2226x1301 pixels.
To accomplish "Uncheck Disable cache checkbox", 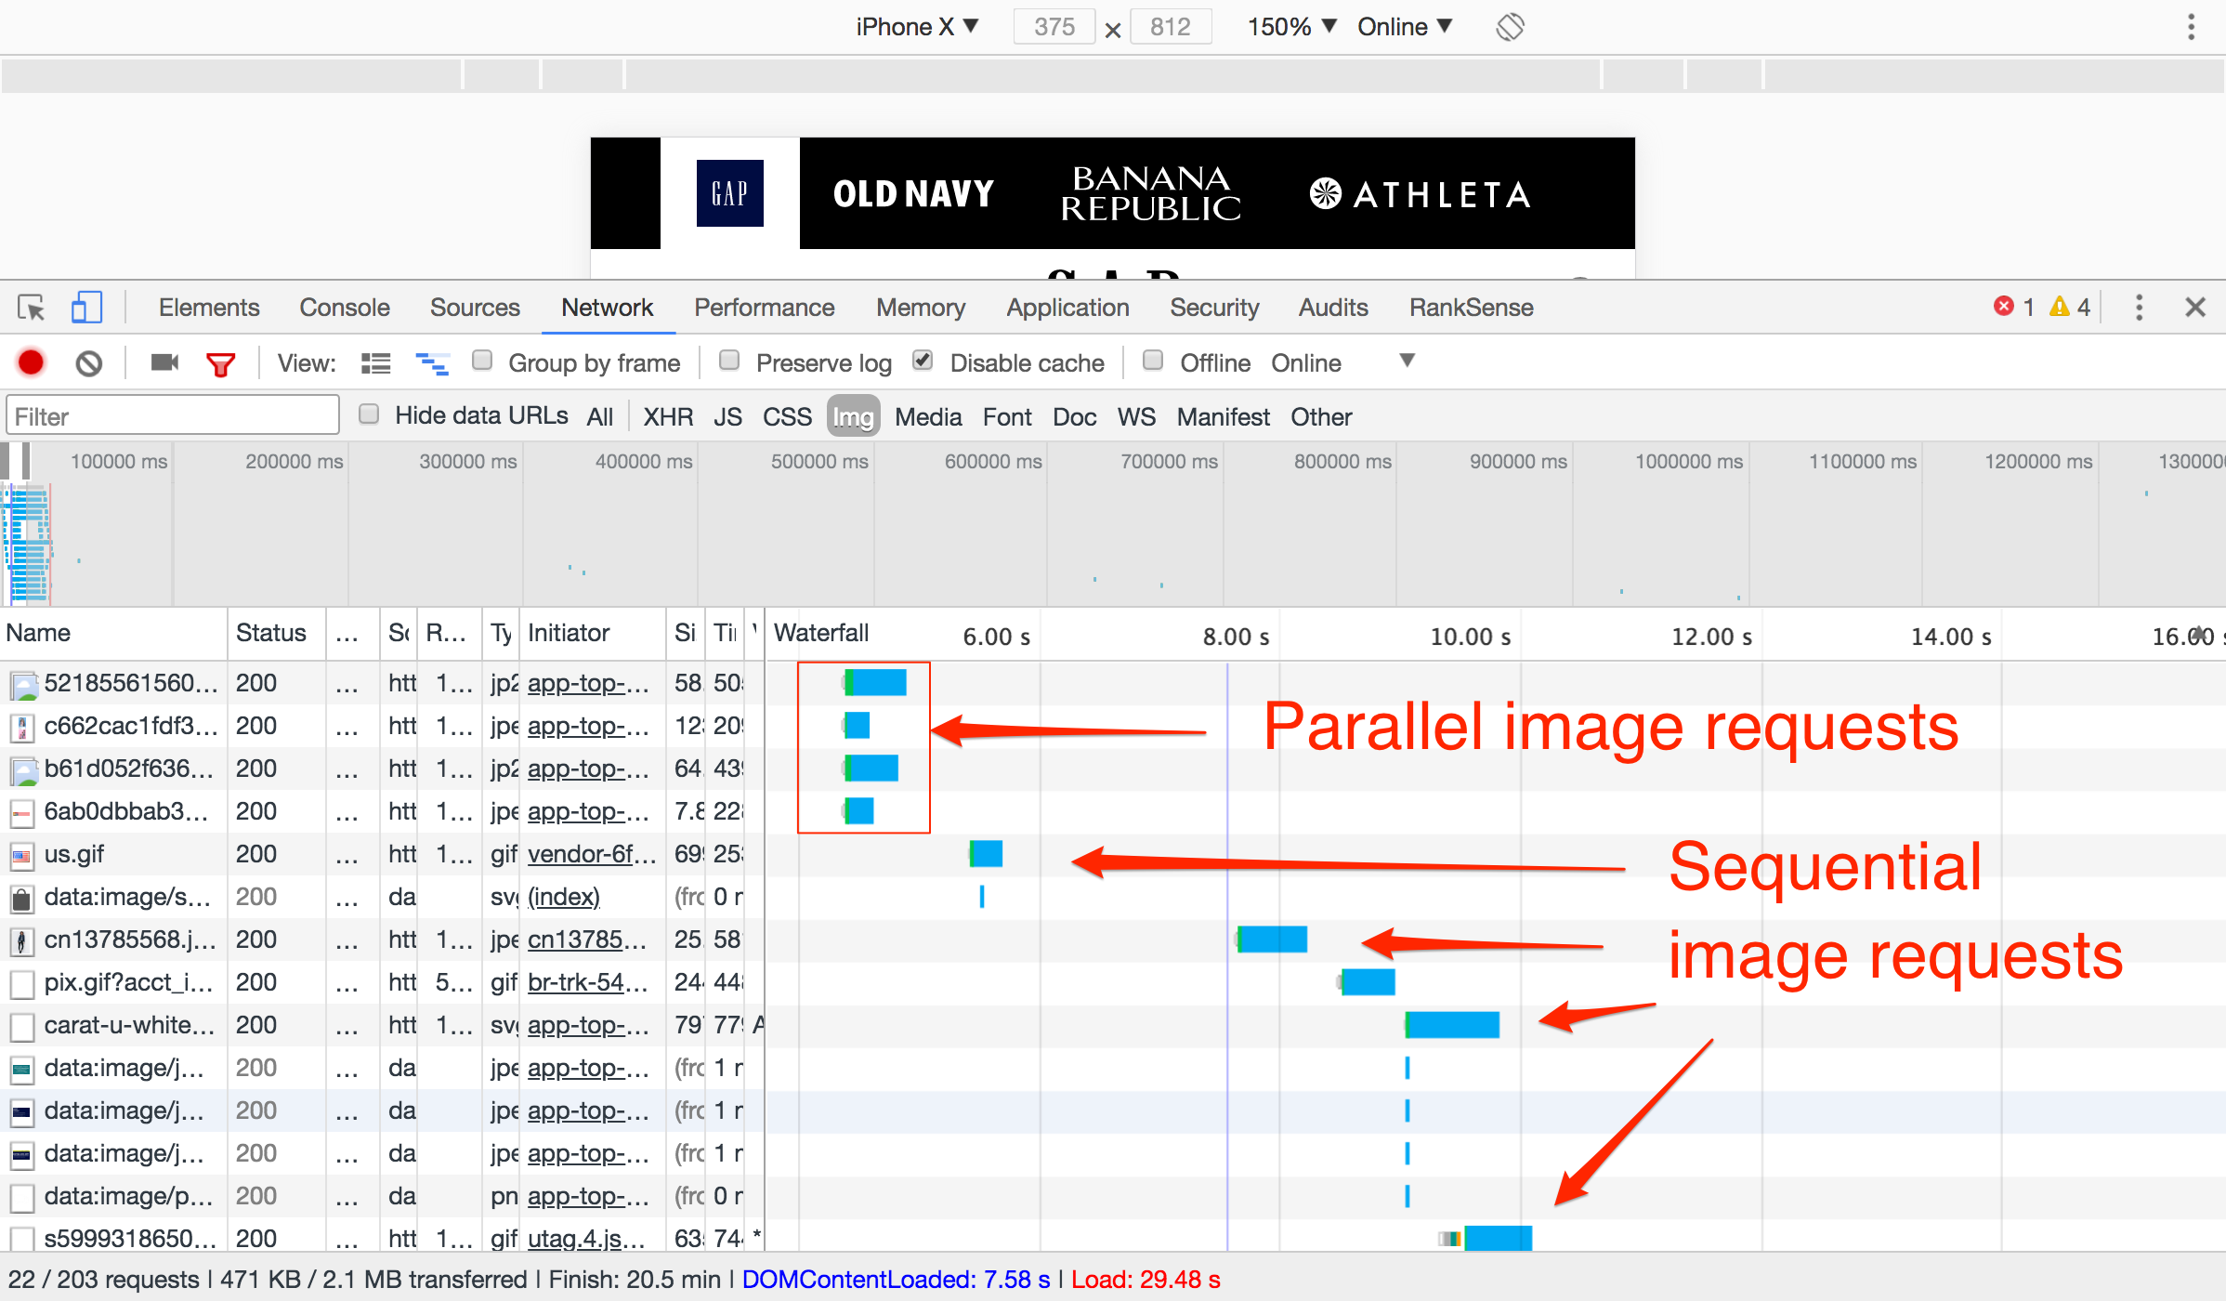I will point(923,361).
